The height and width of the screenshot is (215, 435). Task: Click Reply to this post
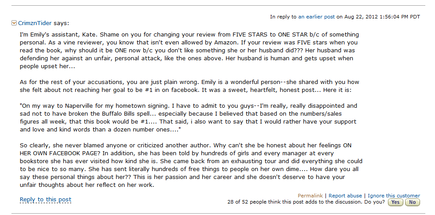click(x=45, y=200)
